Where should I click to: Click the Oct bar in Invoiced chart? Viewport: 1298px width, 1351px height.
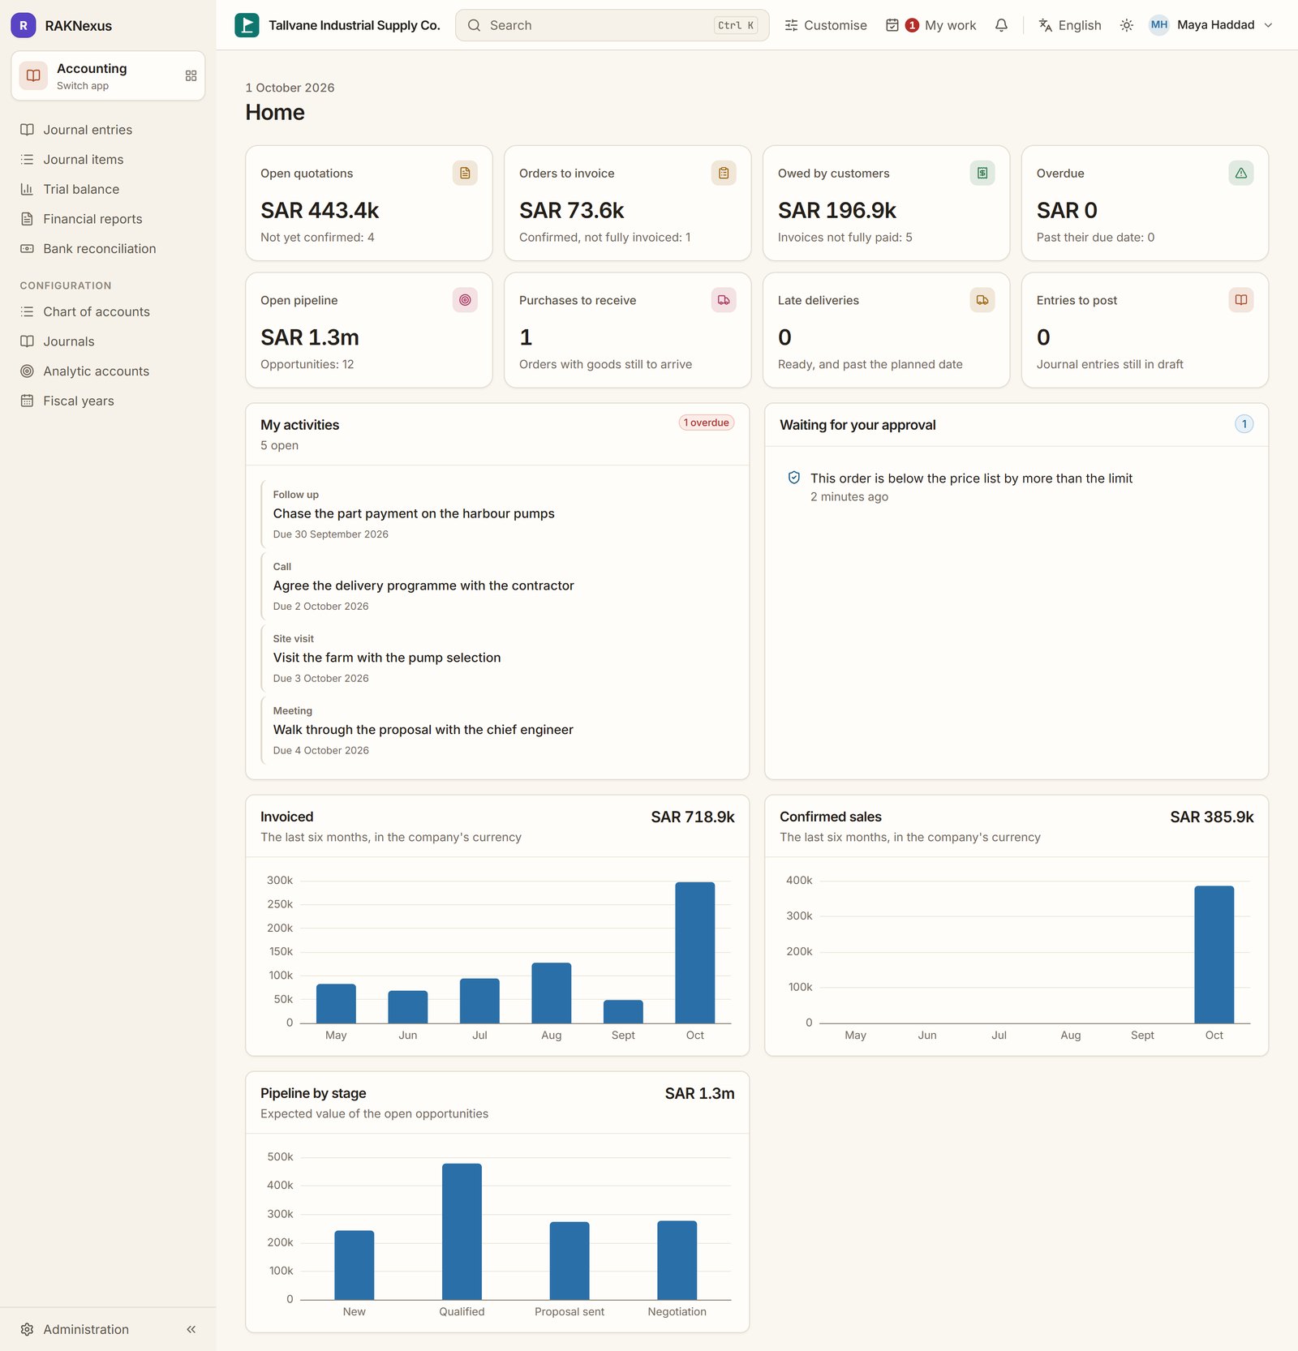(694, 952)
